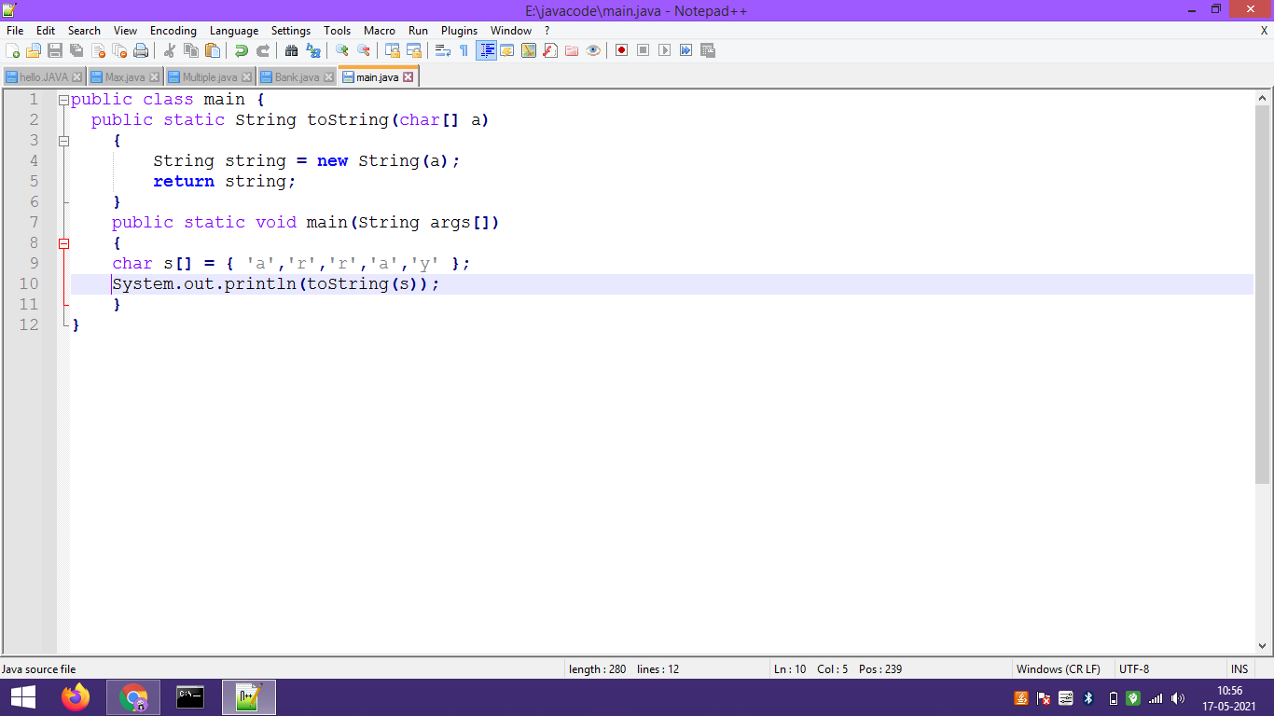Collapse the main method body fold marker
Image resolution: width=1274 pixels, height=716 pixels.
click(x=62, y=242)
